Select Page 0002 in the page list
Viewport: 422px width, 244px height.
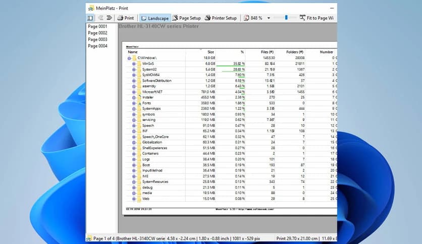point(97,33)
